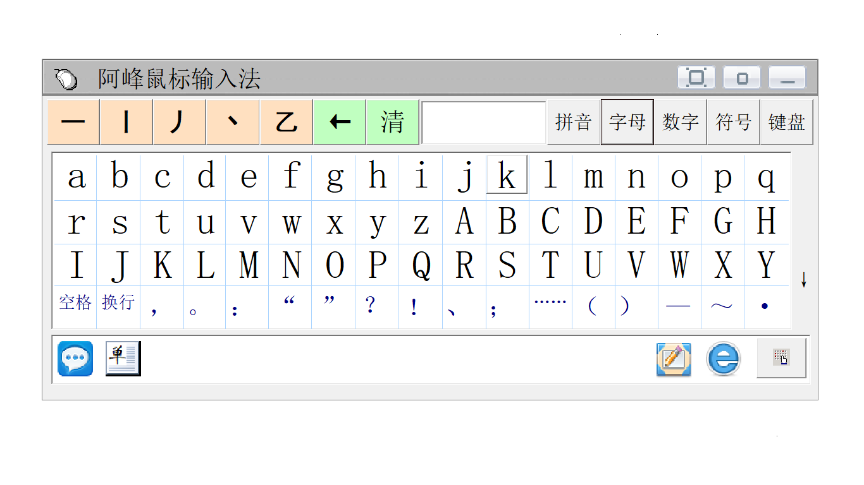Insert uppercase letter Q
The height and width of the screenshot is (485, 864).
coord(421,265)
